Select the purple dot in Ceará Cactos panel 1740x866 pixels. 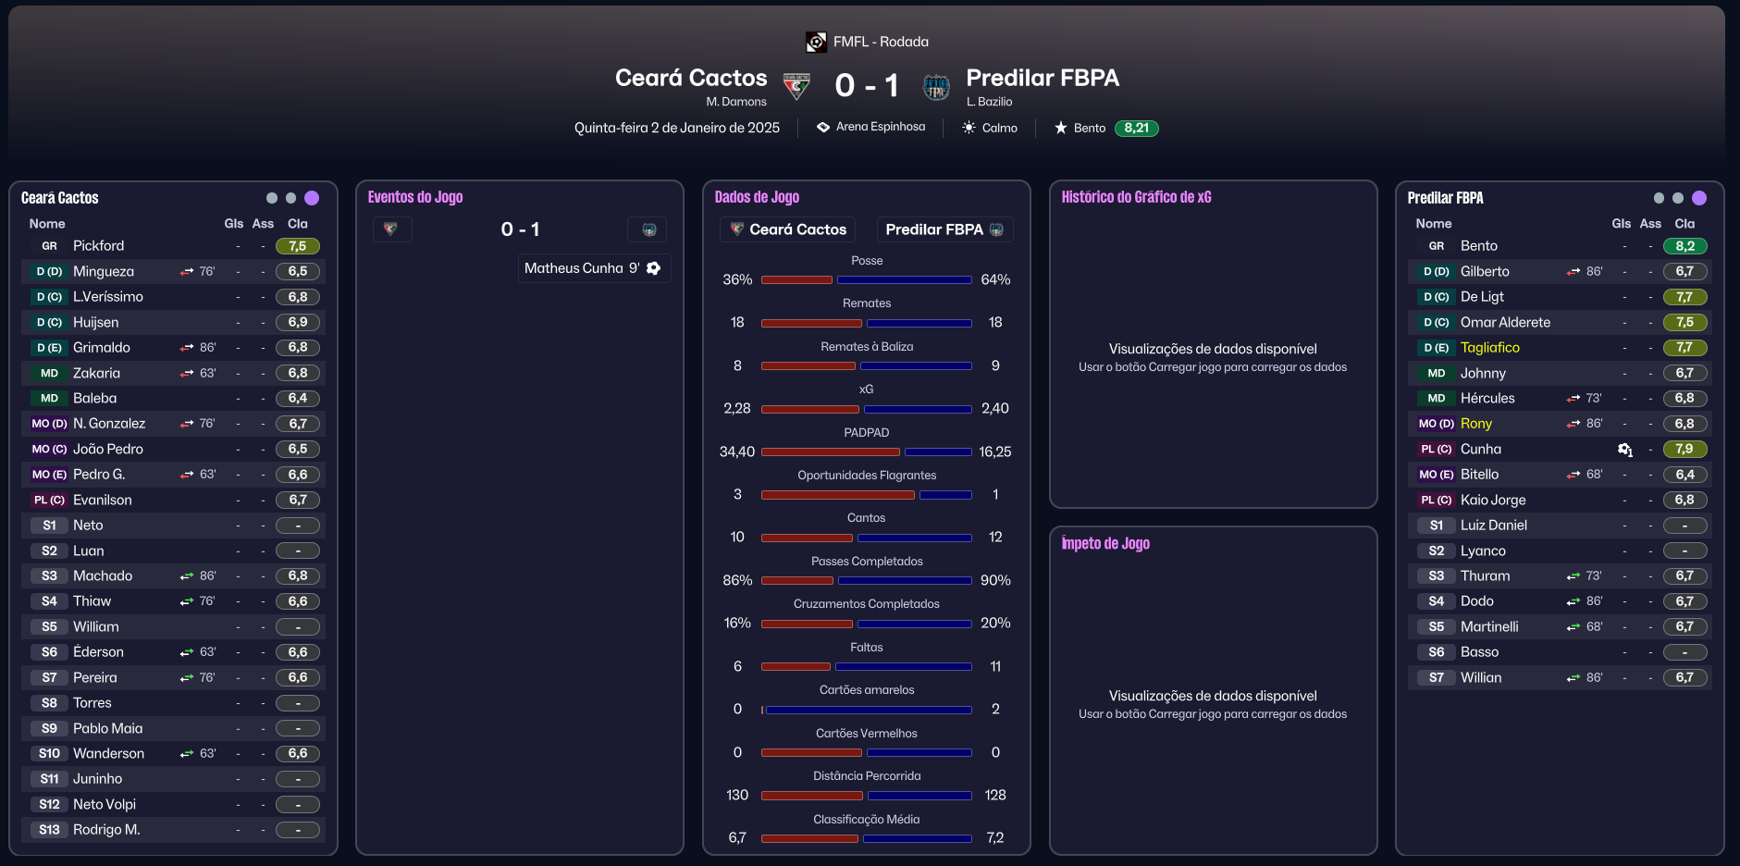click(x=312, y=198)
